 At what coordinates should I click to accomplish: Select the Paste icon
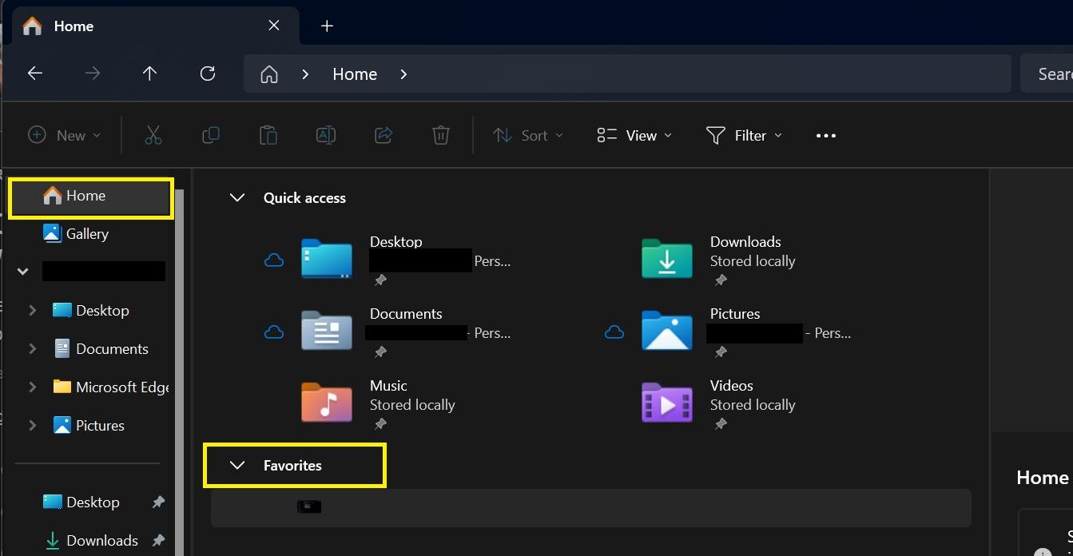click(x=268, y=135)
